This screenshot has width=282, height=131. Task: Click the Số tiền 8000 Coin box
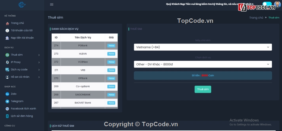(x=203, y=76)
